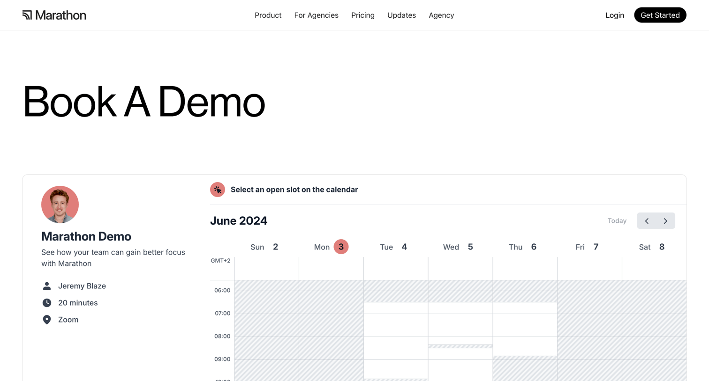Open the Updates nav link

[x=401, y=15]
